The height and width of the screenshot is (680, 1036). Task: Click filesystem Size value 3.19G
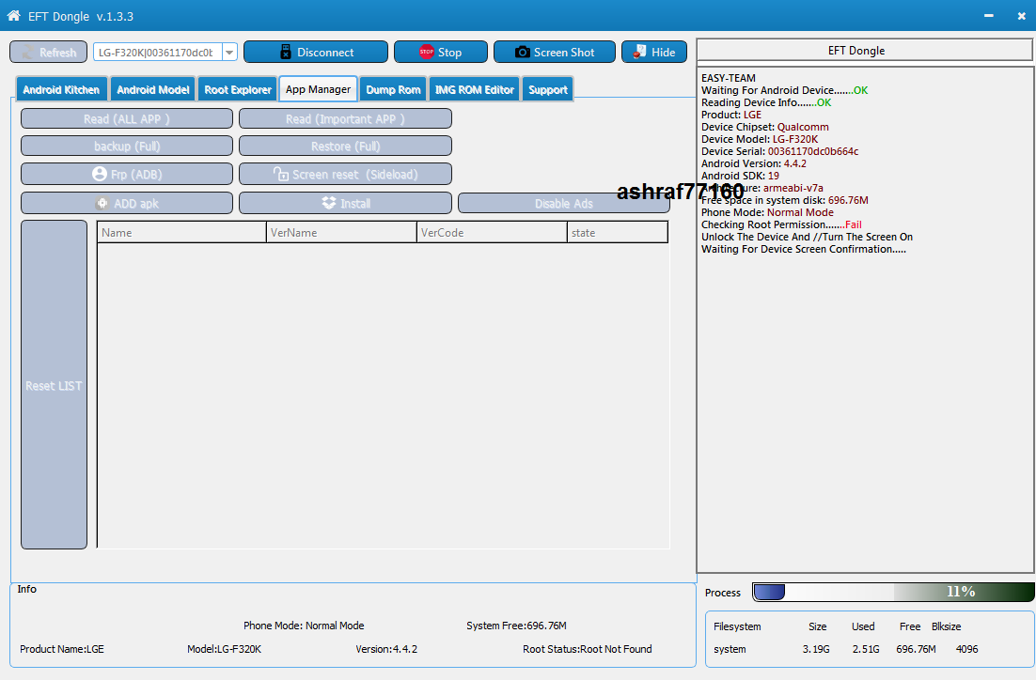(x=816, y=649)
